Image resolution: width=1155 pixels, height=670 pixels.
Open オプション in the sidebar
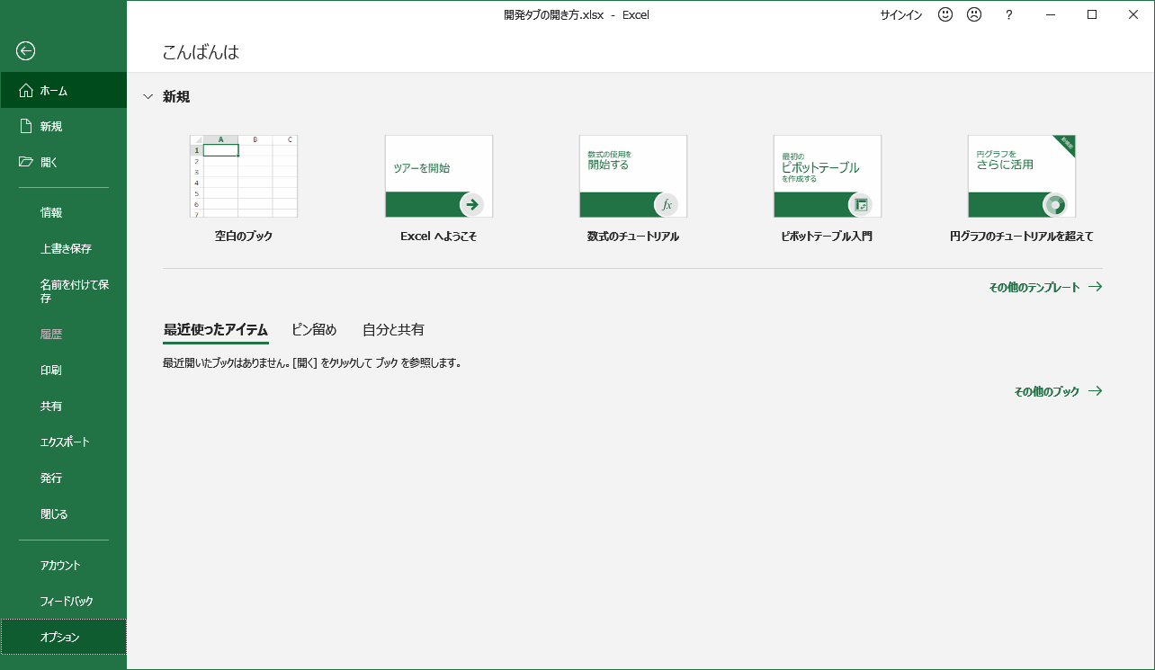pos(60,638)
